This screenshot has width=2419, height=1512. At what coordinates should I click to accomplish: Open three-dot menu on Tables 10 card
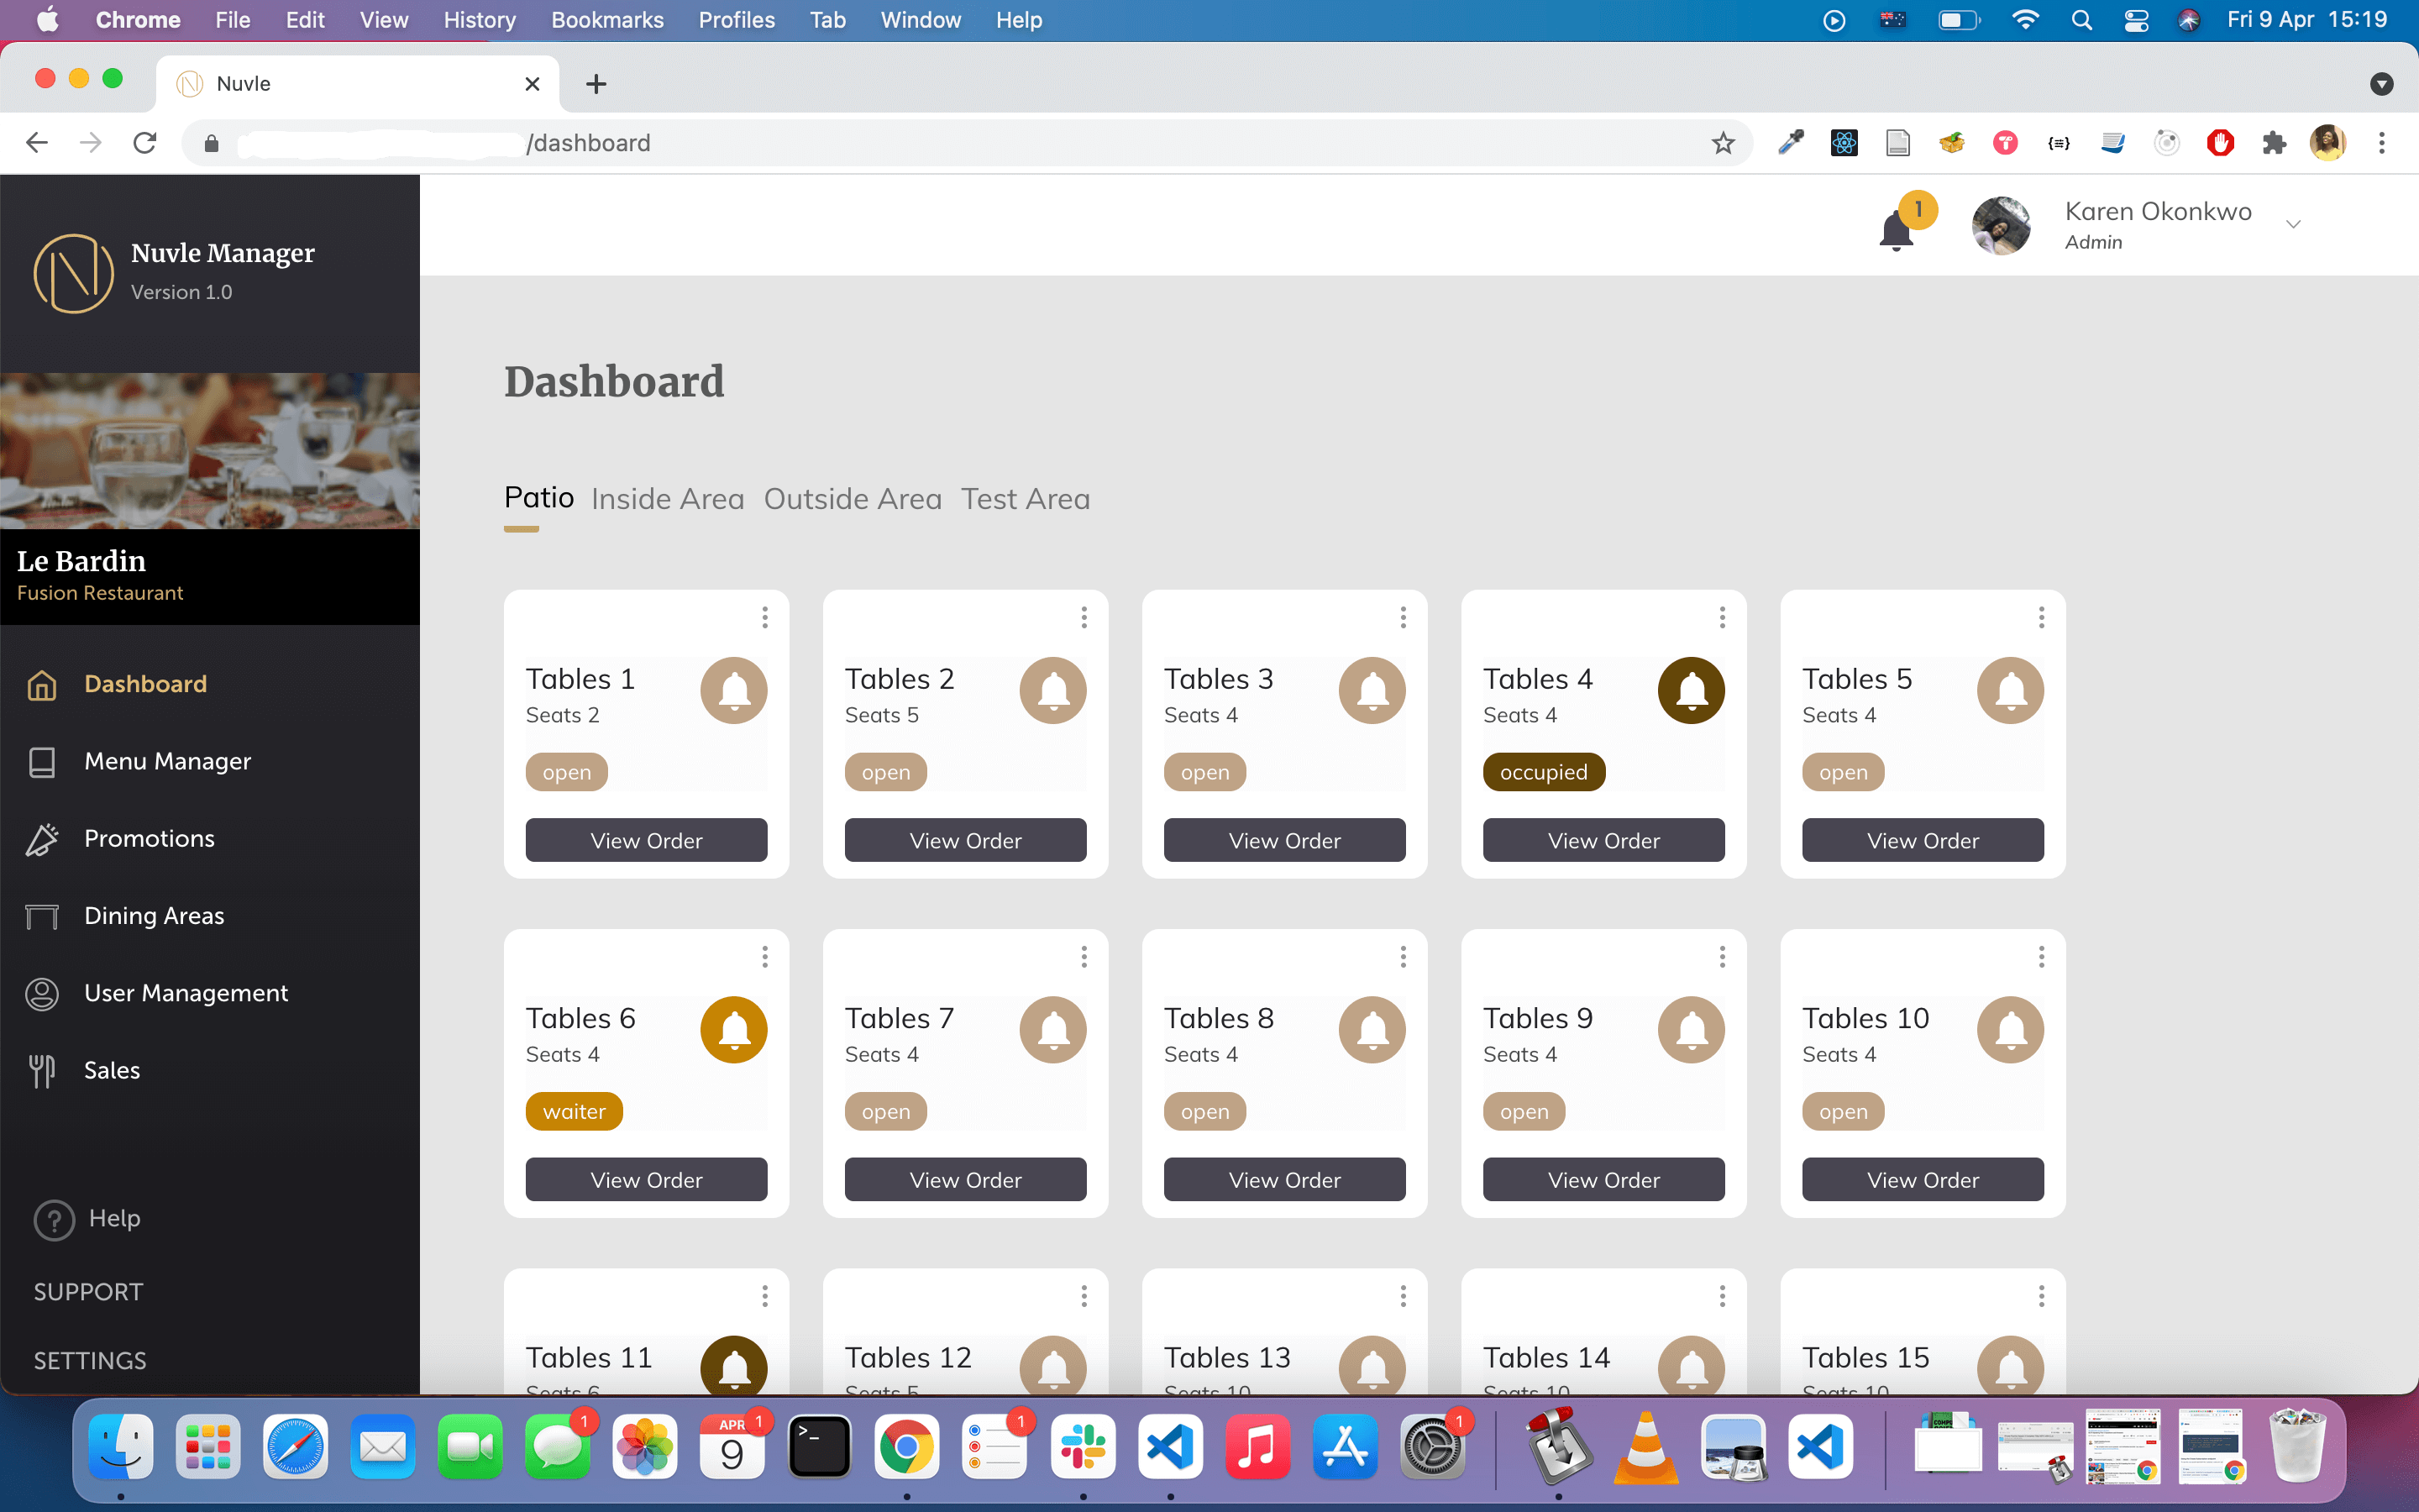click(x=2040, y=957)
